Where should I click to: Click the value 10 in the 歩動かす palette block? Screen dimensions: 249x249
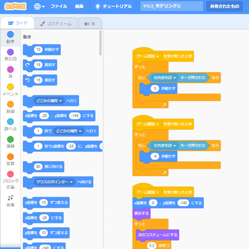point(38,50)
